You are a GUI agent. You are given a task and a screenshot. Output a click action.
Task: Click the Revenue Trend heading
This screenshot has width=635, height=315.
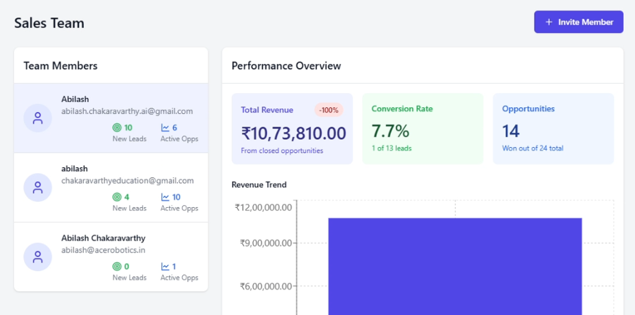259,185
